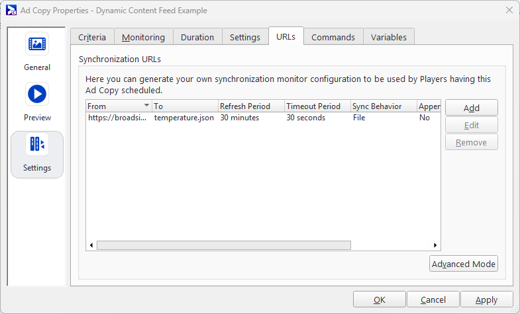
Task: Go to the Duration tab
Action: coord(197,37)
